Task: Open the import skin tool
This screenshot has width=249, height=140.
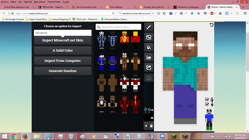Action: pos(149,37)
